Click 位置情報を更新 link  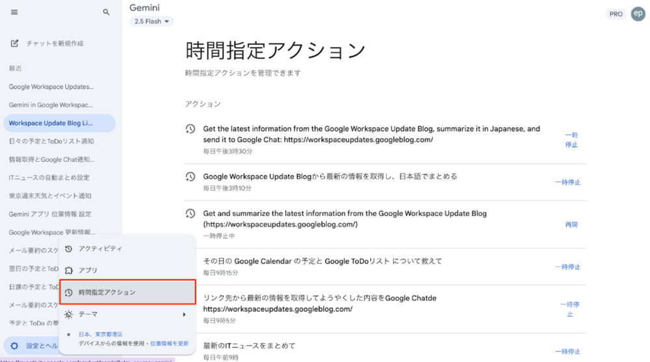[x=169, y=343]
